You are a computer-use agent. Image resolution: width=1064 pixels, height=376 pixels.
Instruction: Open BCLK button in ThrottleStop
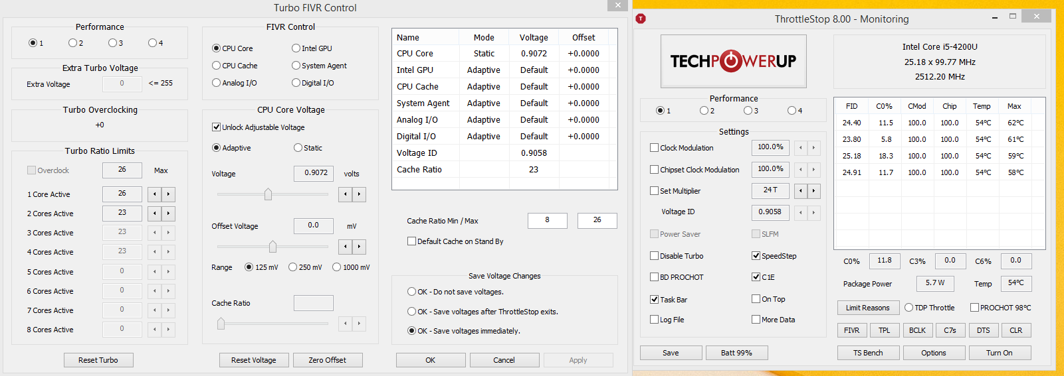click(918, 330)
